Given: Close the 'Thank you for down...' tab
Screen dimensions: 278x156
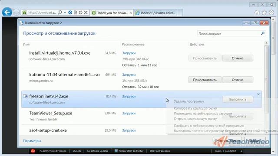Looking at the screenshot, I should [131, 13].
